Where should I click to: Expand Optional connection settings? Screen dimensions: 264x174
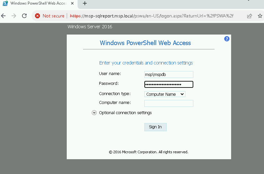click(x=94, y=113)
